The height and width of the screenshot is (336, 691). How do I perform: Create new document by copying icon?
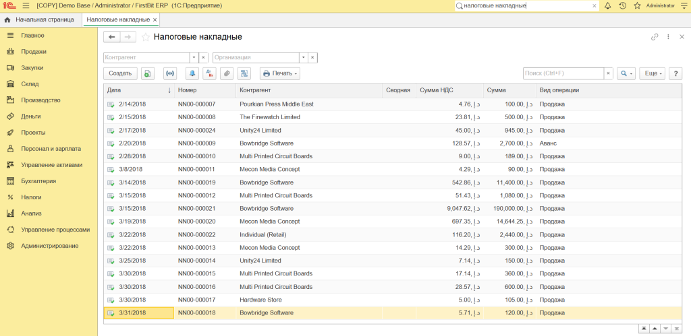coord(148,73)
